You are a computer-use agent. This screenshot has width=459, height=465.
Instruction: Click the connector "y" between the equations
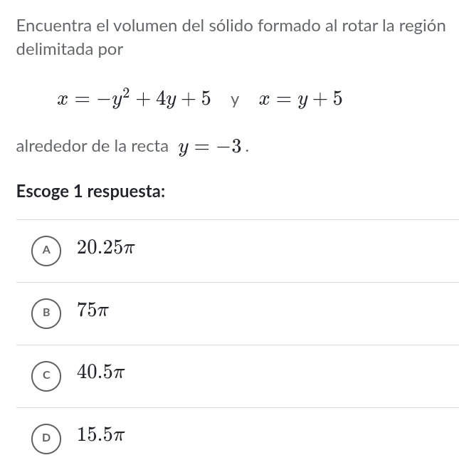235,100
